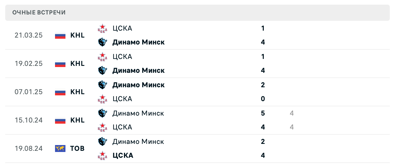Click KHL league label for 15.10.24
This screenshot has width=395, height=167.
[77, 120]
